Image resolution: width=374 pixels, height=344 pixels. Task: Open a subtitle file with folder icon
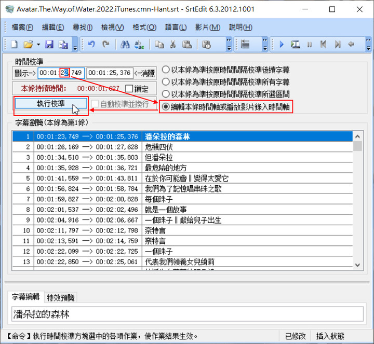[28, 44]
